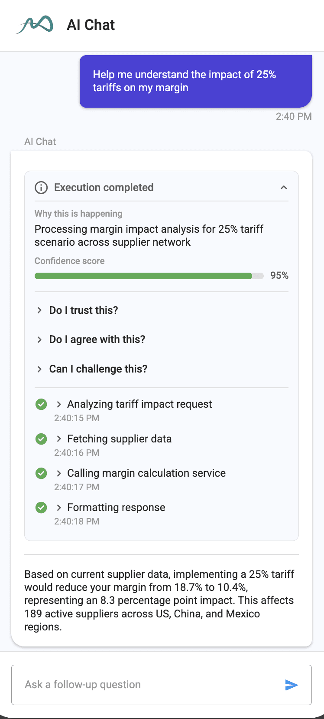Click green checkmark for Analyzing tariff impact request
This screenshot has width=324, height=719.
(41, 405)
